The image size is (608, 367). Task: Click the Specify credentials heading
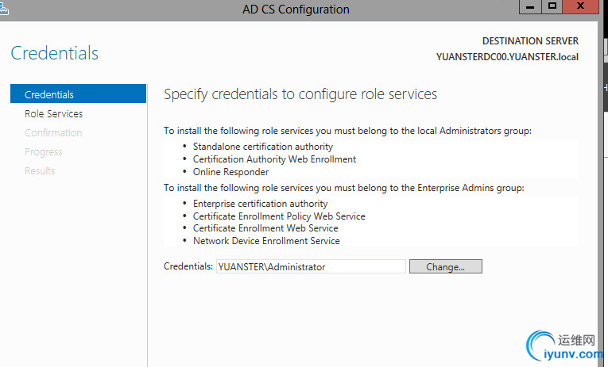tap(300, 94)
